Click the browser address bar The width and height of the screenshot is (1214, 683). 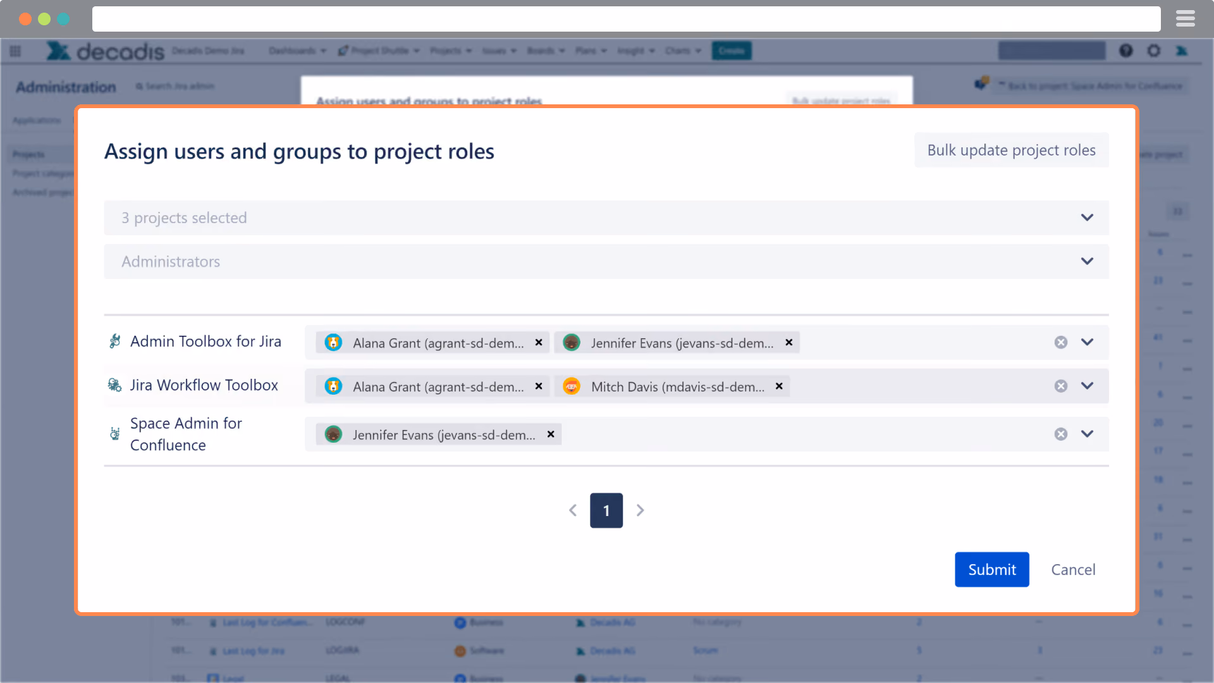click(626, 19)
